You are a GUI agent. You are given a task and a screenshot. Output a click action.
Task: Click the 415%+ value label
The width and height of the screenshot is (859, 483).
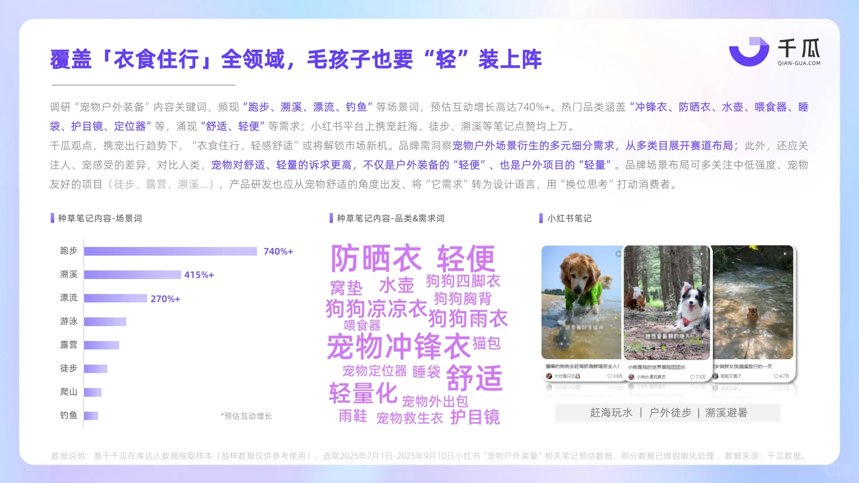199,275
